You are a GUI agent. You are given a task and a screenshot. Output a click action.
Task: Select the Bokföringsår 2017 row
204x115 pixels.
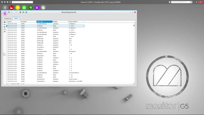click(x=46, y=43)
